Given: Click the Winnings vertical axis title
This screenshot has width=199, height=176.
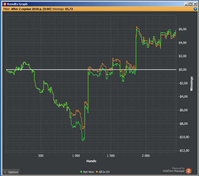Looking at the screenshot, I should coord(191,84).
